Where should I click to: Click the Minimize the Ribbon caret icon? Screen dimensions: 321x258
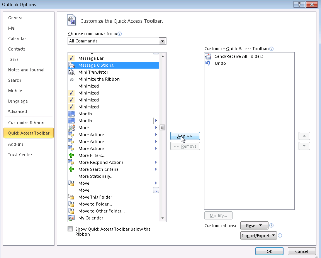(x=71, y=79)
